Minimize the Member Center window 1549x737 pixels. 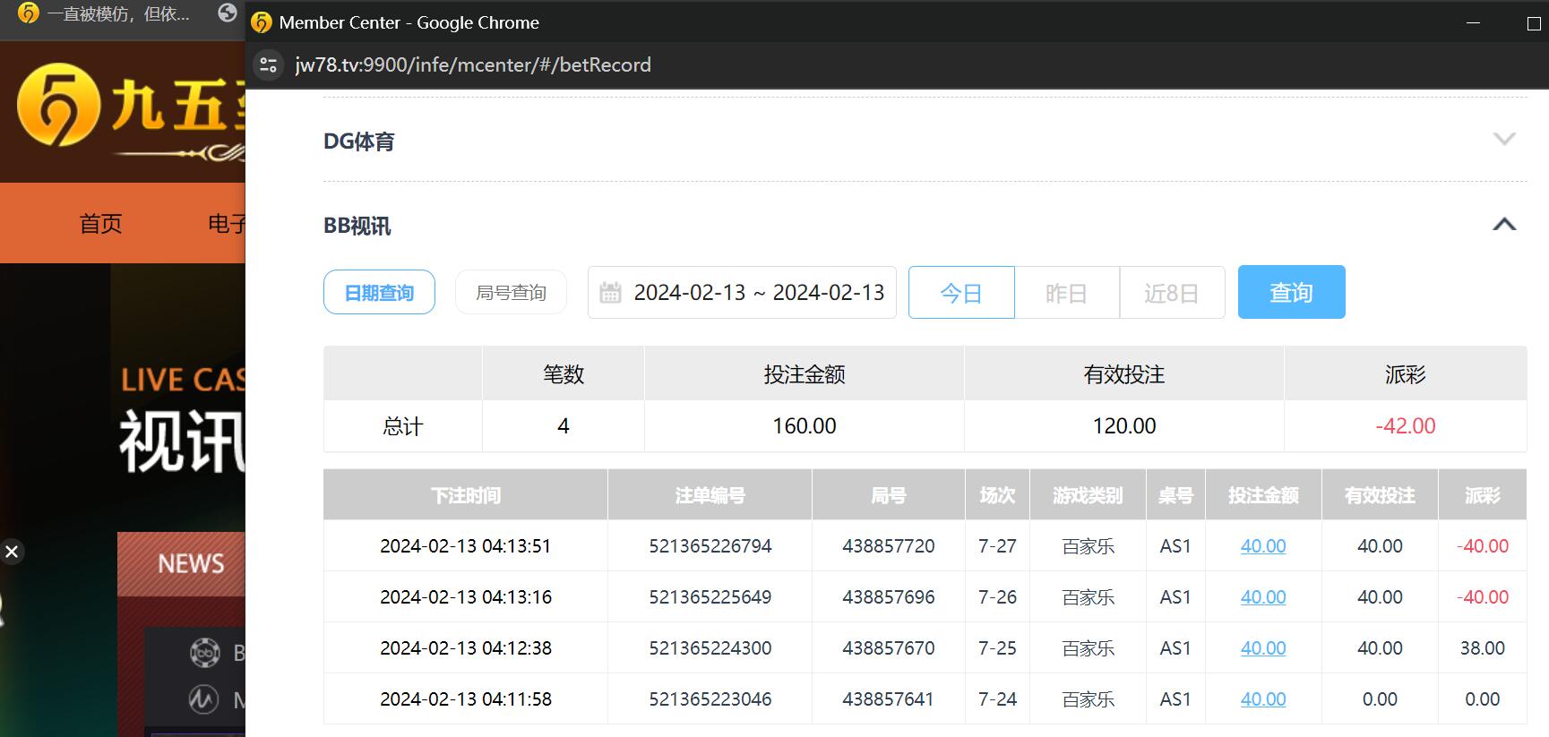click(1473, 23)
